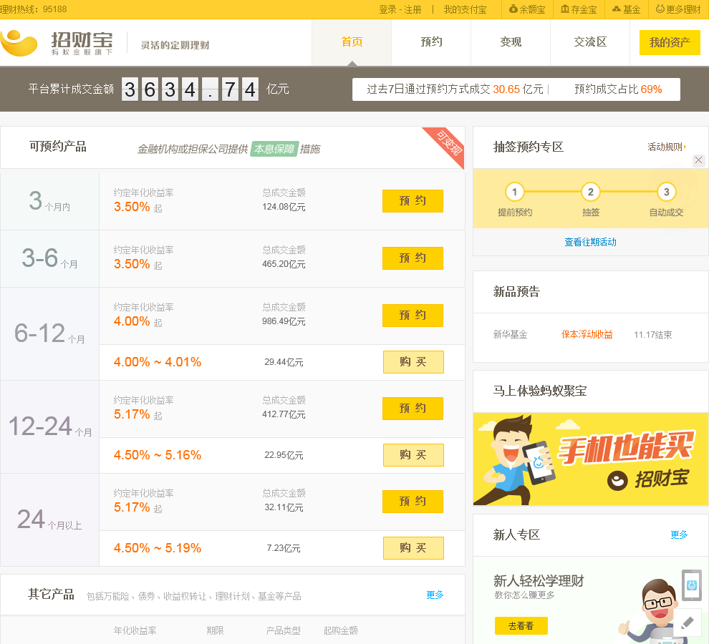This screenshot has height=644, width=709.
Task: Open 查看往期活动 link
Action: click(590, 242)
